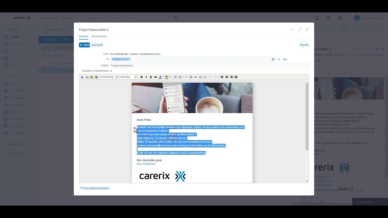Apply the background highlight color

[x=167, y=77]
